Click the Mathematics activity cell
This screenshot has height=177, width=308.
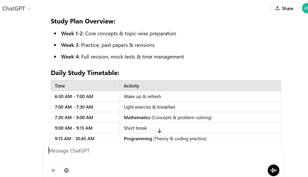point(200,118)
